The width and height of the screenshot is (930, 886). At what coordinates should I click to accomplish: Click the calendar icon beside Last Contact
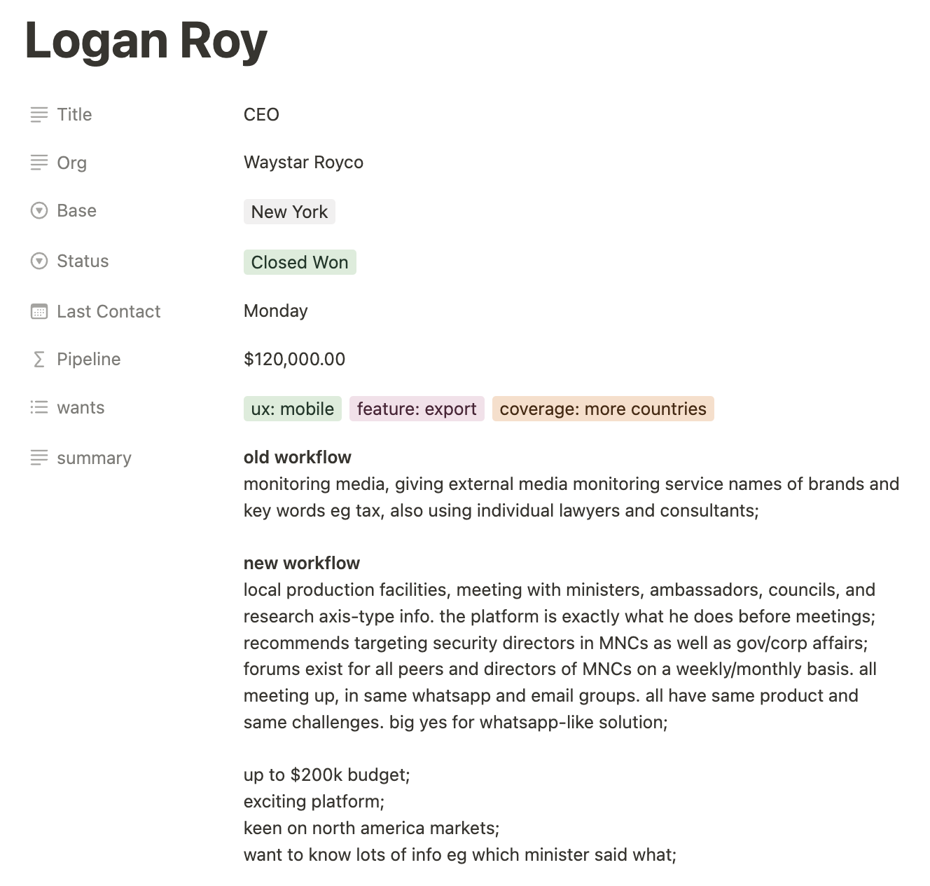(39, 311)
